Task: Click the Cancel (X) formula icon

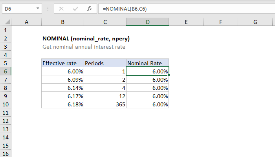Action: 61,9
